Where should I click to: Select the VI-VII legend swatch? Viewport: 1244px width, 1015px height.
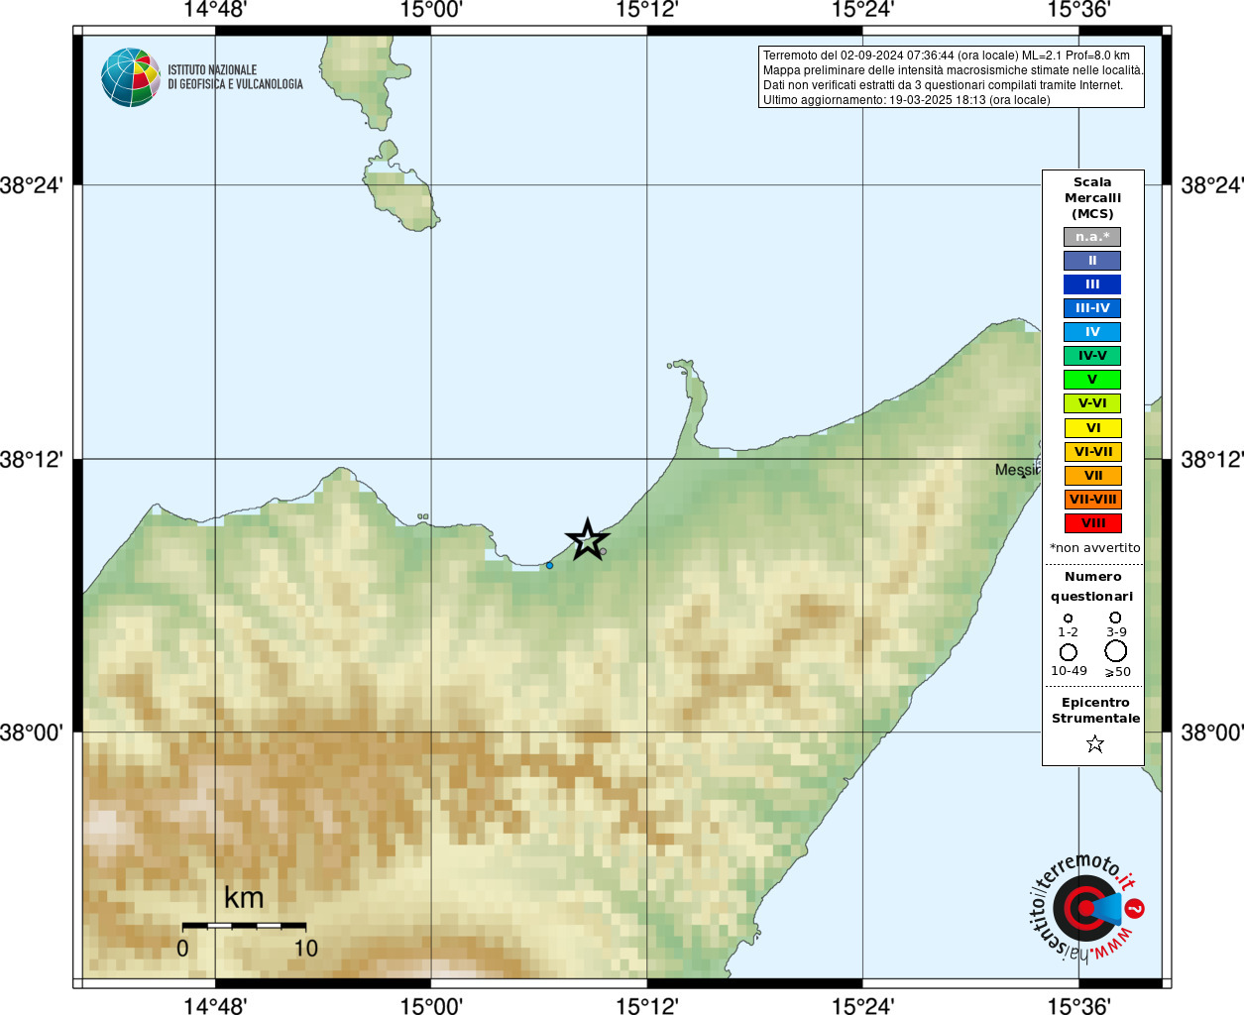(x=1092, y=452)
